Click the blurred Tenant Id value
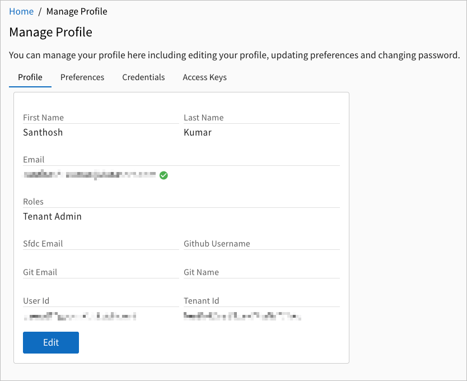This screenshot has width=467, height=381. [242, 317]
